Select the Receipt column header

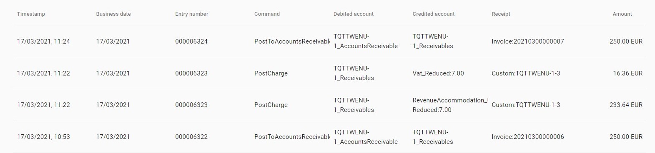[501, 14]
